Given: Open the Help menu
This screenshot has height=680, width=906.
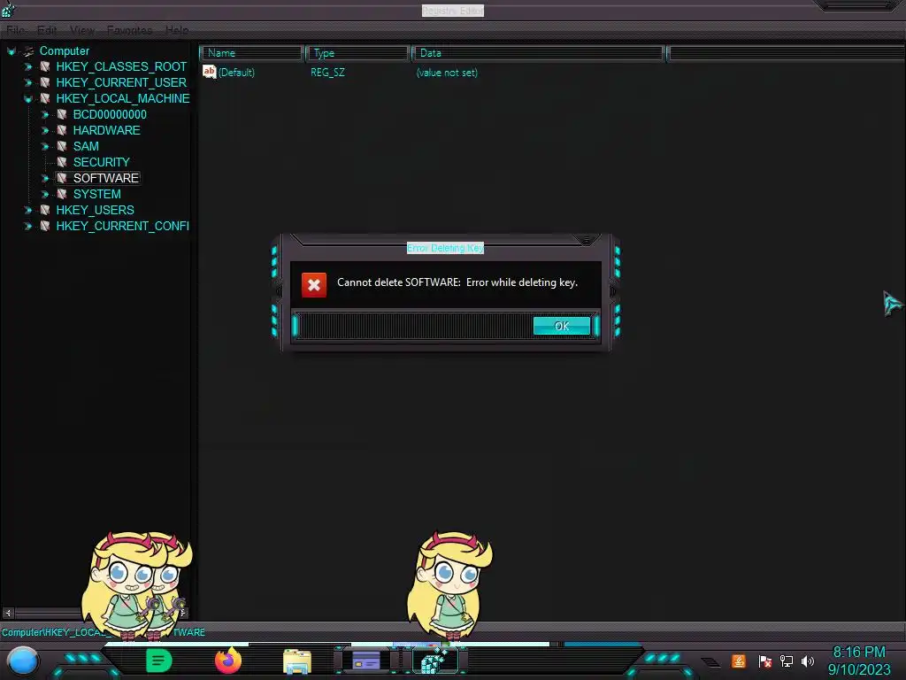Looking at the screenshot, I should coord(177,30).
